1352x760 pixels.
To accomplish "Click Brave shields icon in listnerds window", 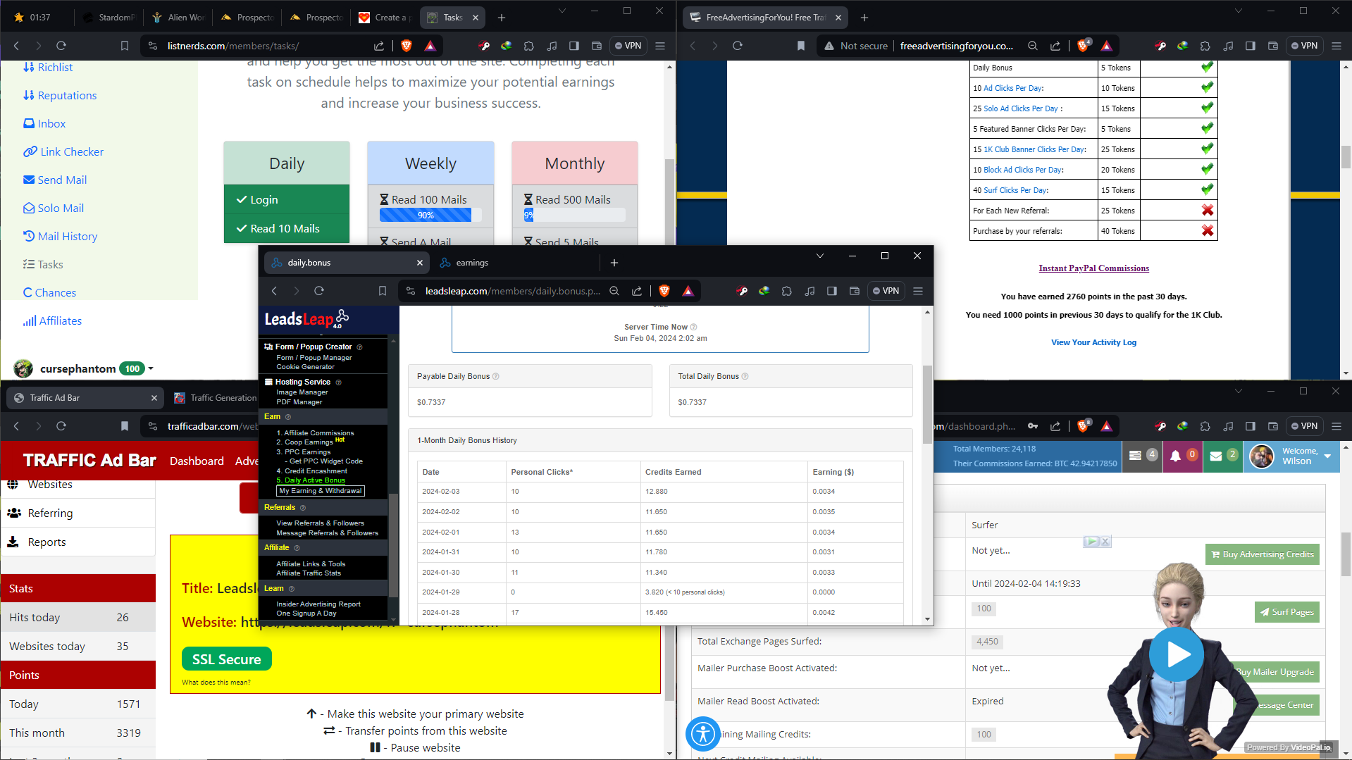I will (407, 46).
